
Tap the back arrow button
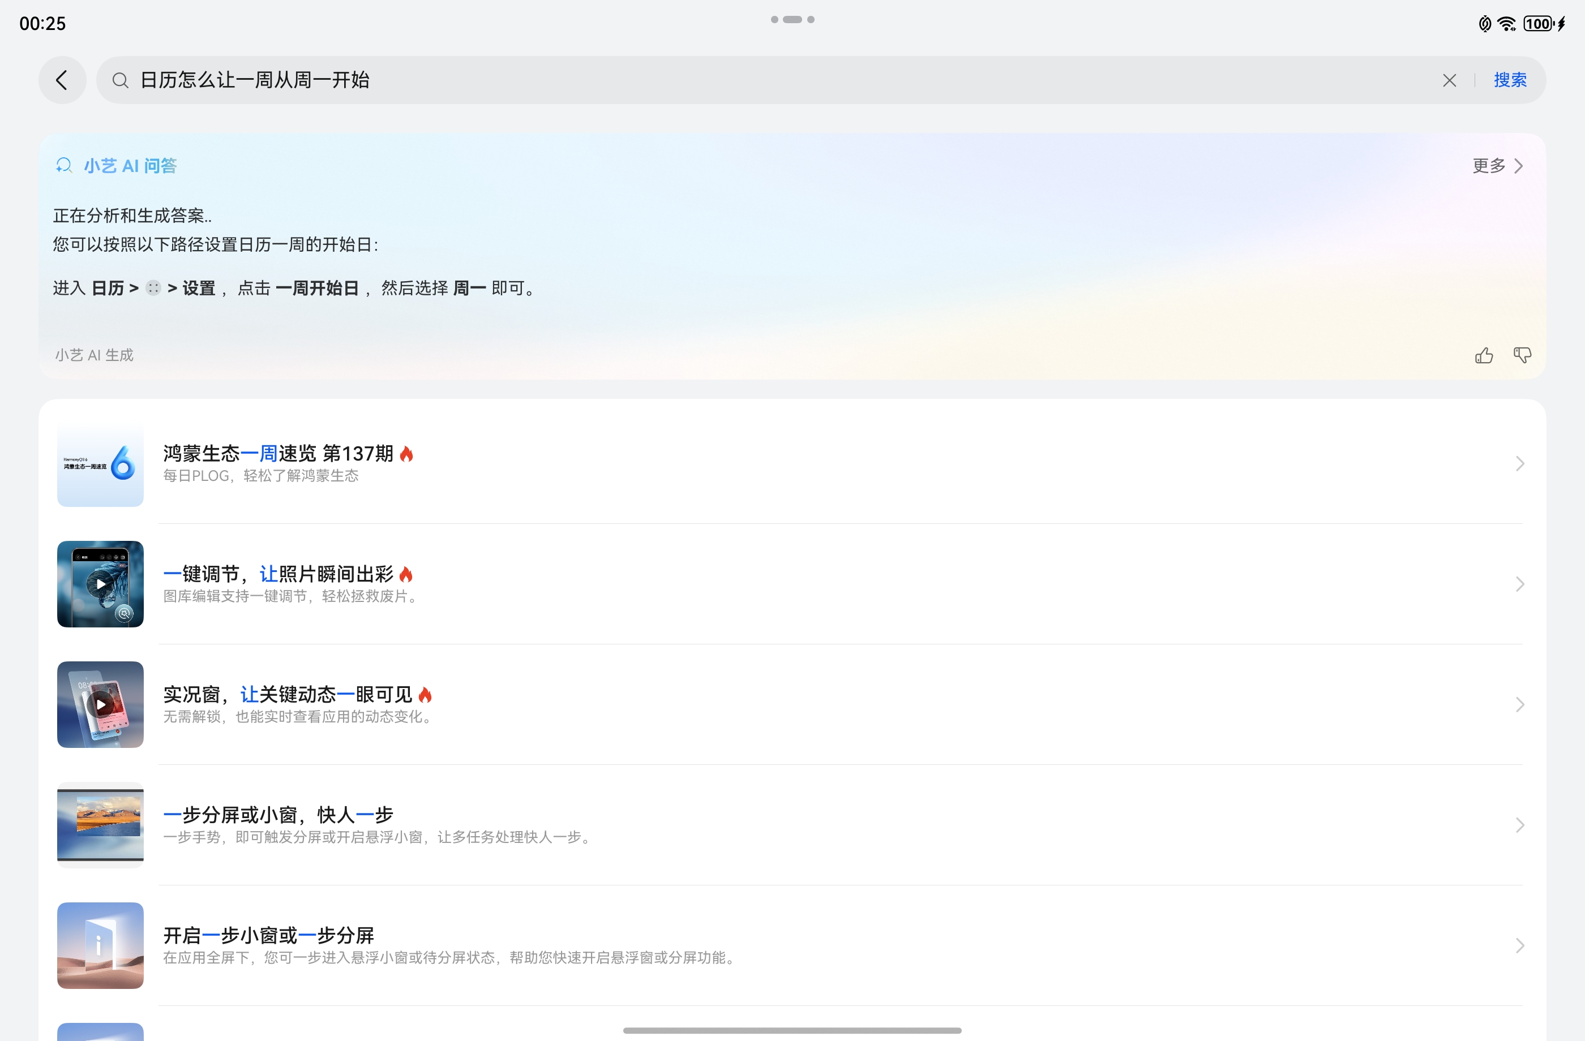coord(62,80)
